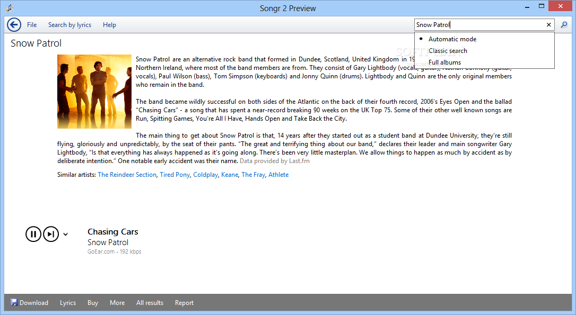Choose Classic search mode

(x=484, y=51)
